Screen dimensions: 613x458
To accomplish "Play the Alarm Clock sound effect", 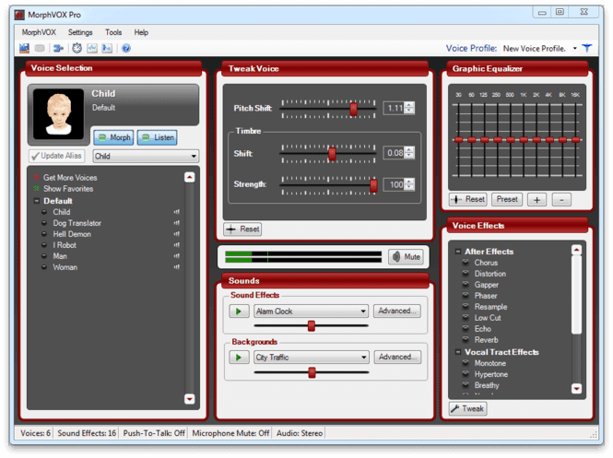I will click(239, 311).
